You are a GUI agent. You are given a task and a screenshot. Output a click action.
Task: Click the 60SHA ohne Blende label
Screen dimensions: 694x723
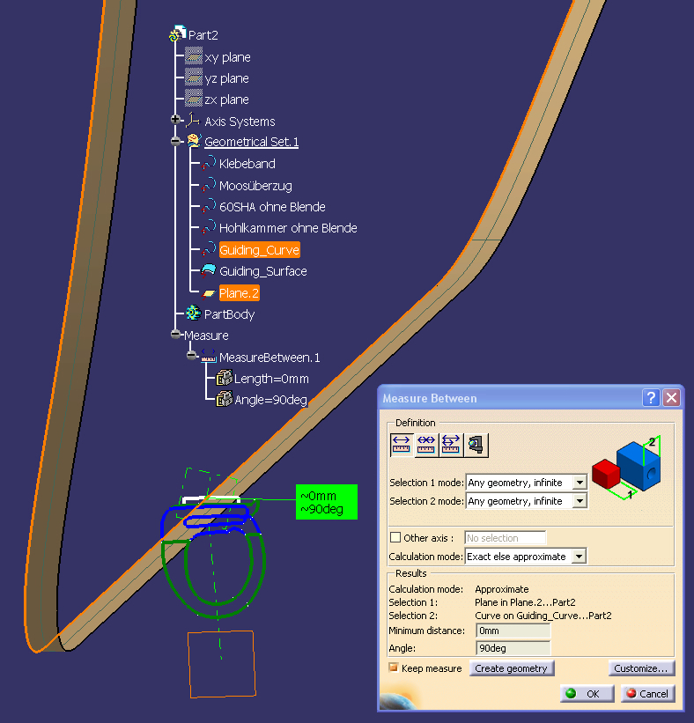[x=272, y=207]
